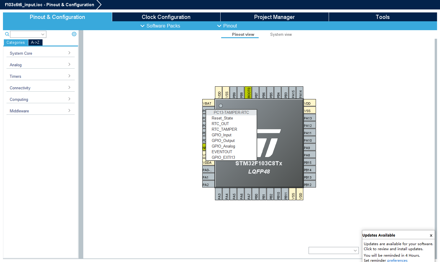Click the PA13 pin on the package

point(309,118)
